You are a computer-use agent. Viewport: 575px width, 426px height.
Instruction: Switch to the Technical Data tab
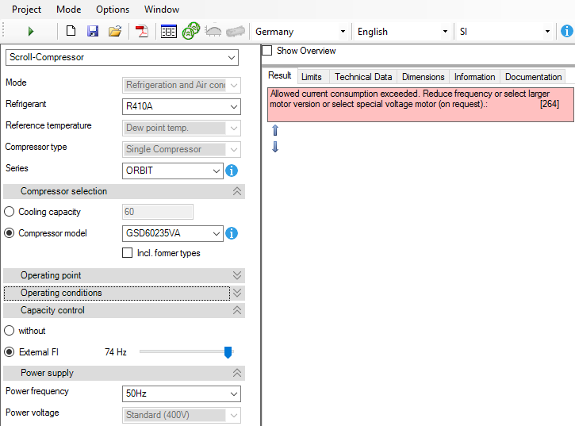(362, 77)
